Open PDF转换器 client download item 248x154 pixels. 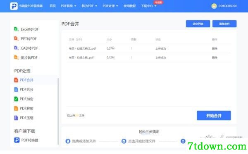[26, 140]
